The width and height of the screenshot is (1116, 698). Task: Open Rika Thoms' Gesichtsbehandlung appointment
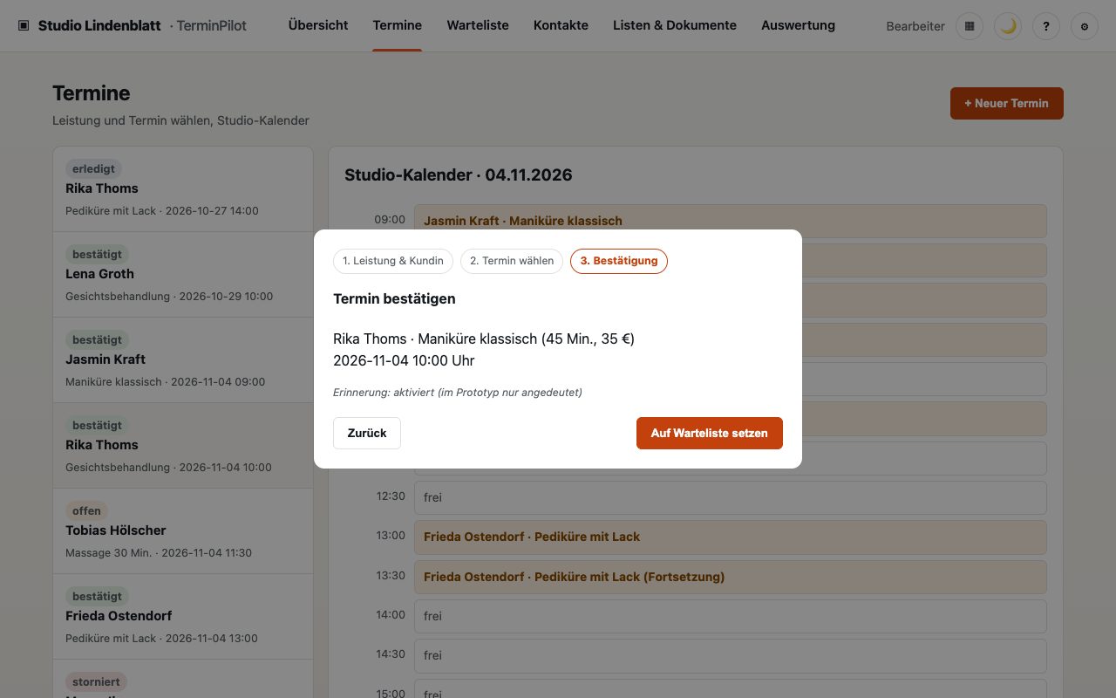coord(183,446)
